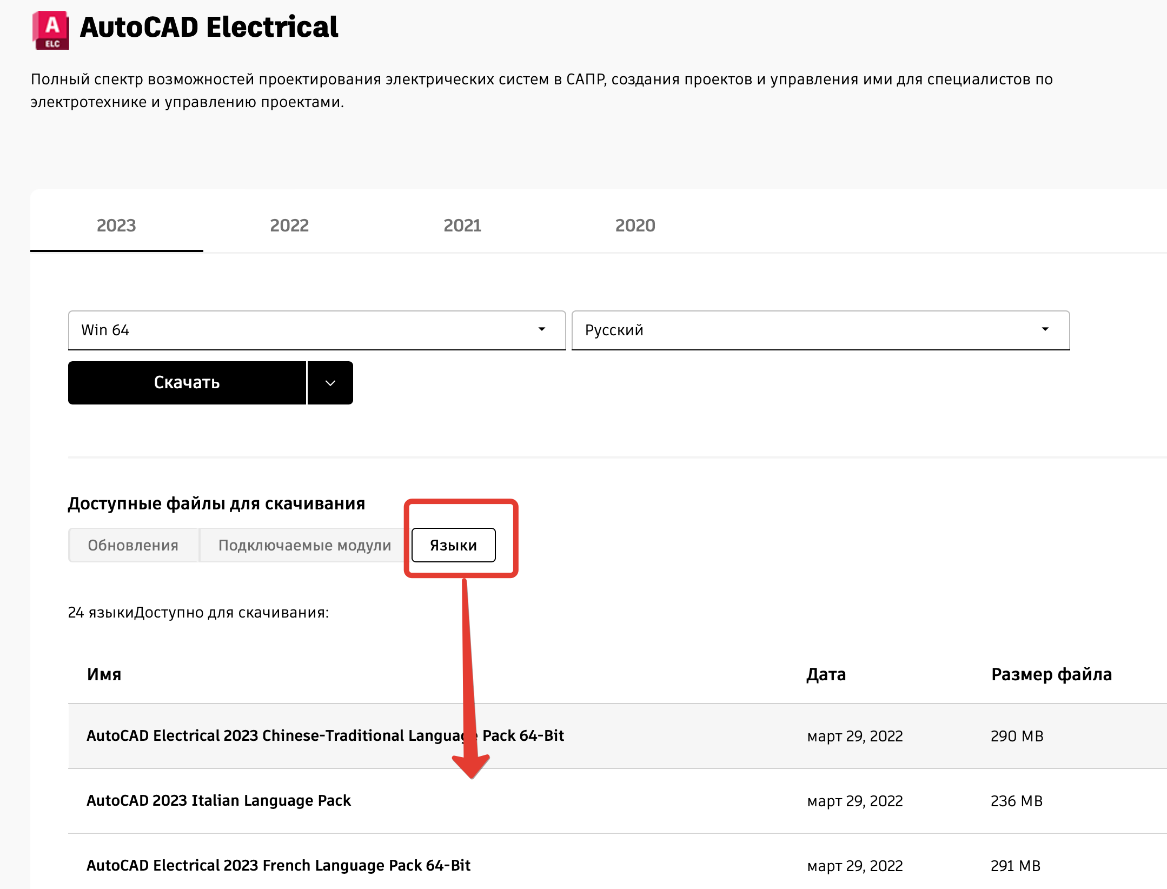Open the Русский language dropdown
The width and height of the screenshot is (1167, 889).
click(820, 330)
